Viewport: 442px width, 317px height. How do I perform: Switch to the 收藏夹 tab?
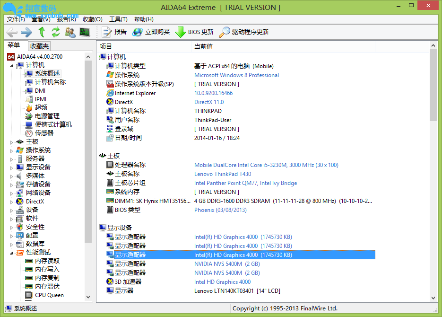coord(39,46)
